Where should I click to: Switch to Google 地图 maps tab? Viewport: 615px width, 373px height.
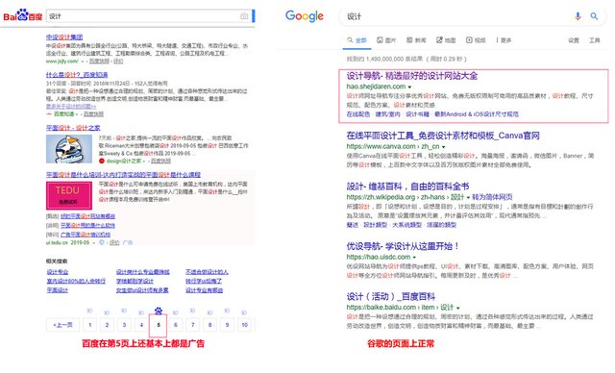[446, 40]
